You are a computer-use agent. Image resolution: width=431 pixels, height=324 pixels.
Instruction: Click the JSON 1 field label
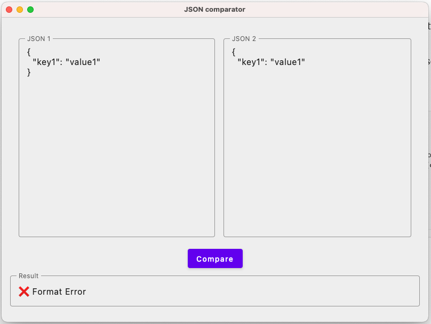tap(39, 39)
